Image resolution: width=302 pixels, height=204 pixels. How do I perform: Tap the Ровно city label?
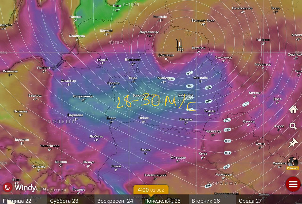[146, 150]
